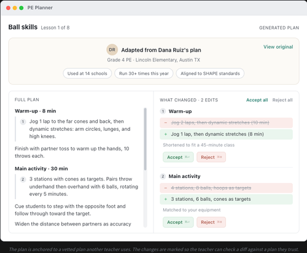Click the 'Warm-up · 8 min' heading
This screenshot has width=307, height=253.
[35, 111]
